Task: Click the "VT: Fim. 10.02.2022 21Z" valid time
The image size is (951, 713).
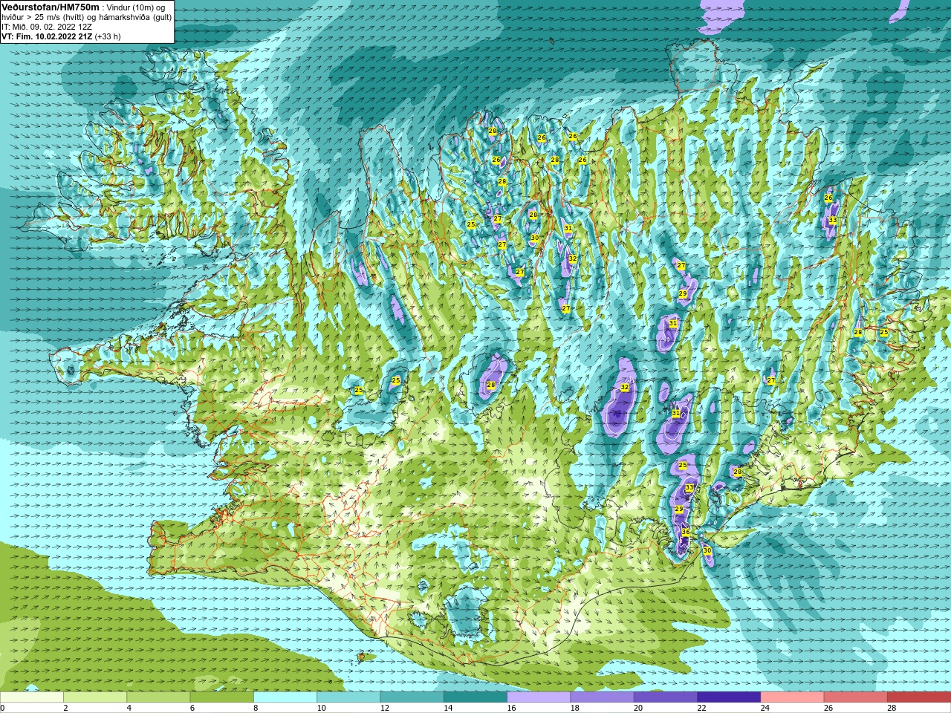Action: click(47, 36)
